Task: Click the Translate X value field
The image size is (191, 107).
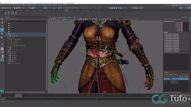Action: tap(185, 23)
